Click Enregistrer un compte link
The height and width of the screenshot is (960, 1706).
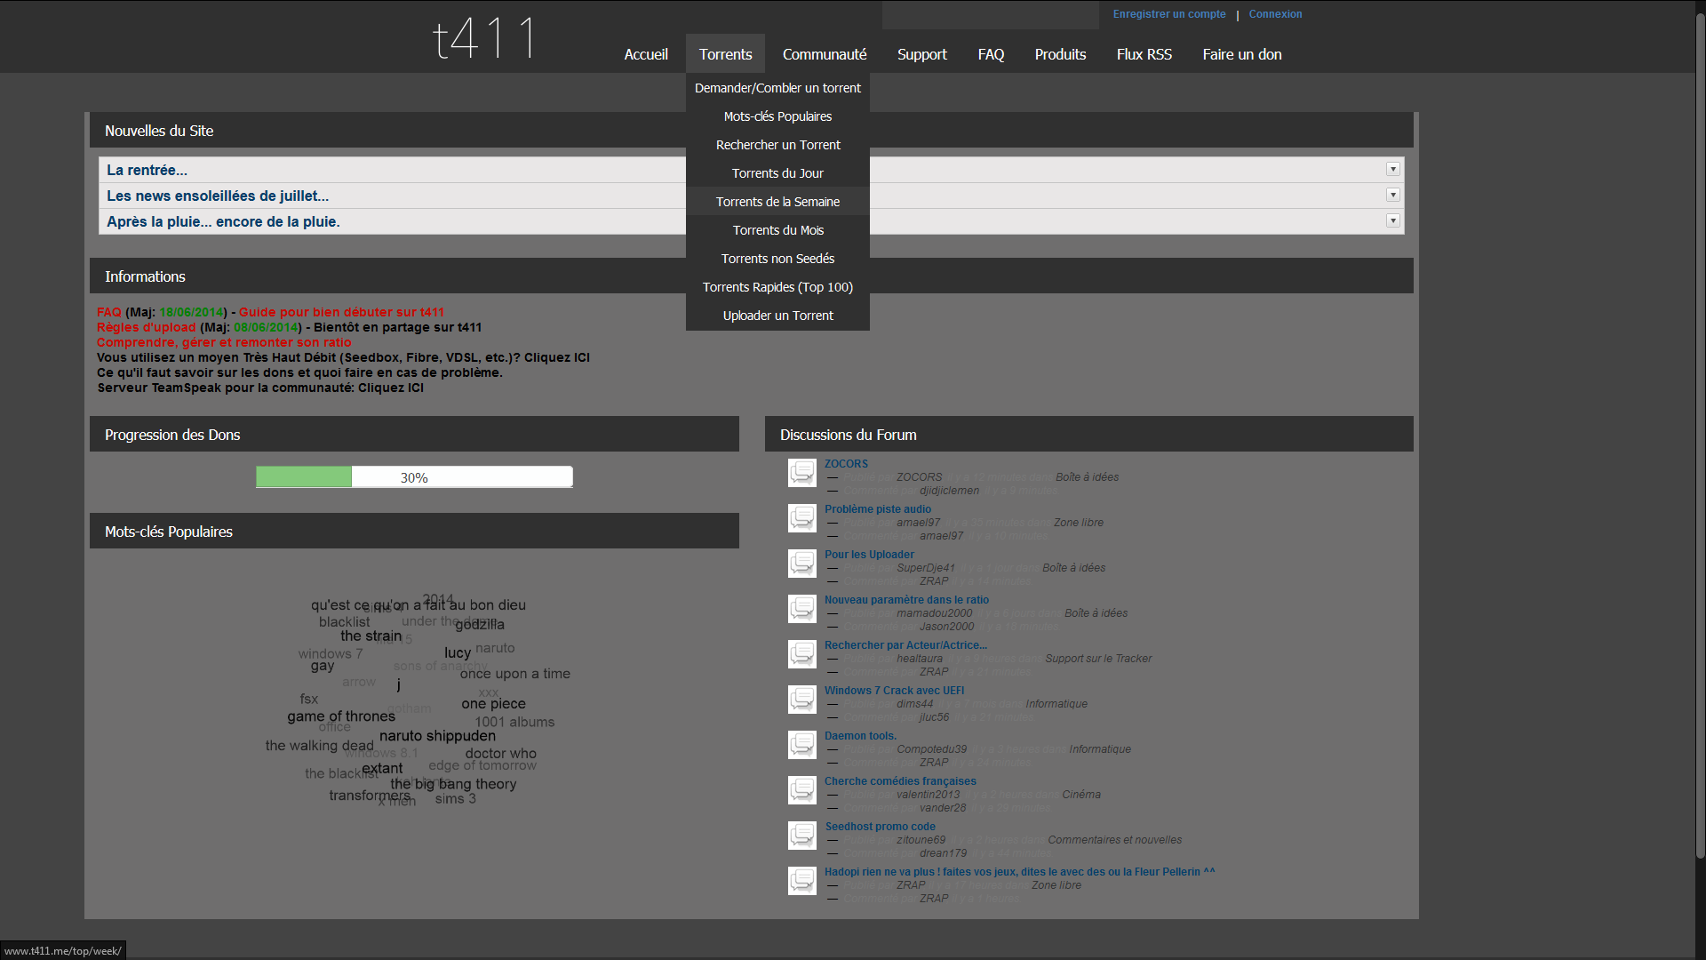coord(1168,14)
